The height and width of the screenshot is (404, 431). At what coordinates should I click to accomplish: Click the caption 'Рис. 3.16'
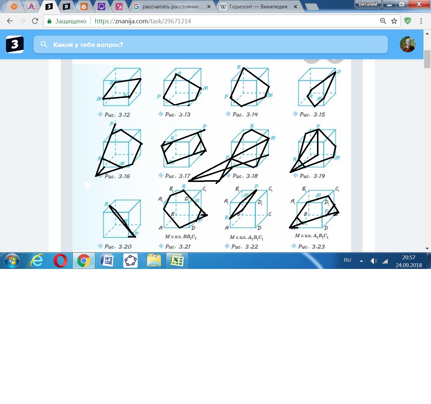(x=117, y=176)
